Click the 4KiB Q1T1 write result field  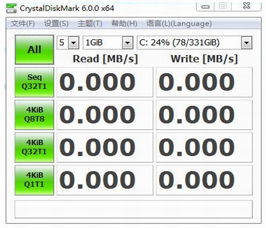(204, 180)
